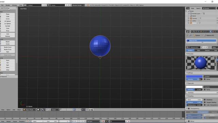
Task: Add a Sun lamp
Action: coord(7,63)
